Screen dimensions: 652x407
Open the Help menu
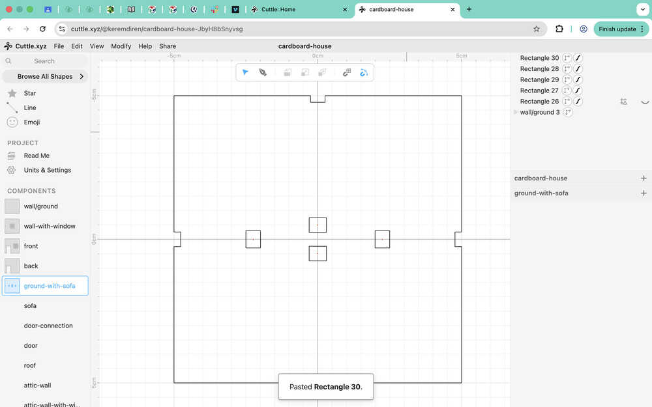pos(145,46)
